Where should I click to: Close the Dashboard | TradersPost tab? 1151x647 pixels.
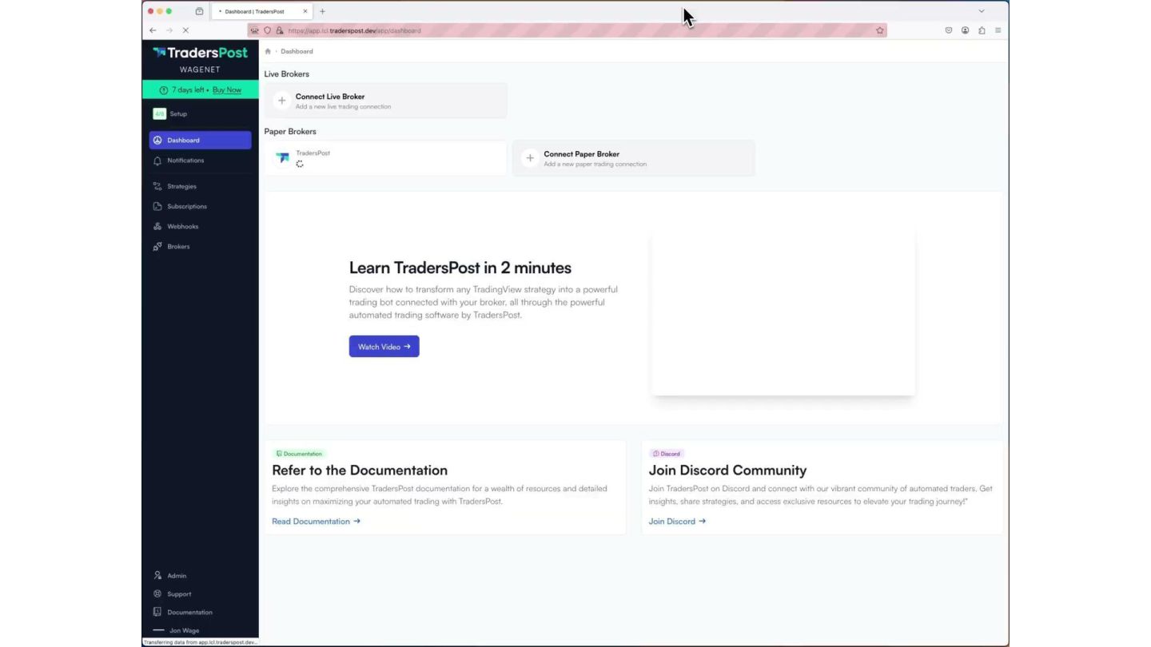[305, 11]
